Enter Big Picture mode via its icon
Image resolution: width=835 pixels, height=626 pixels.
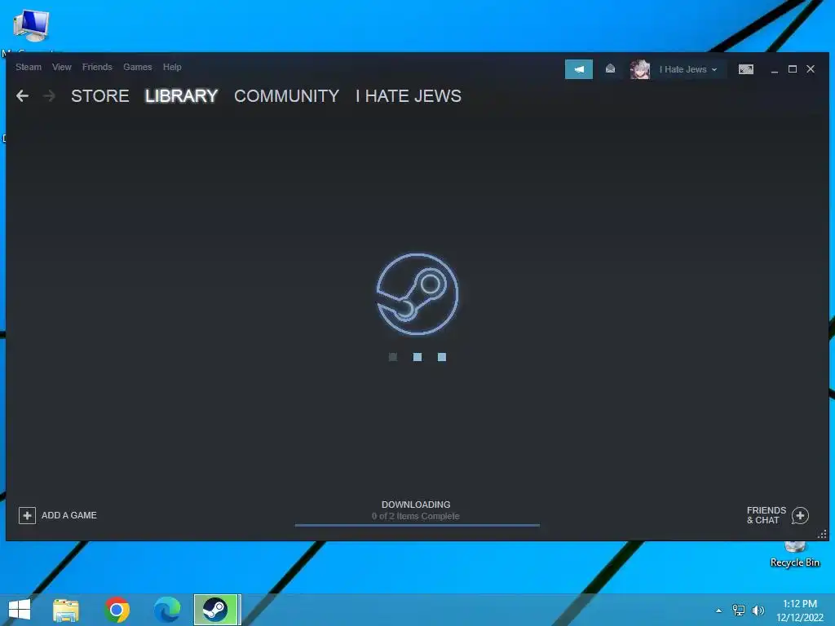745,69
